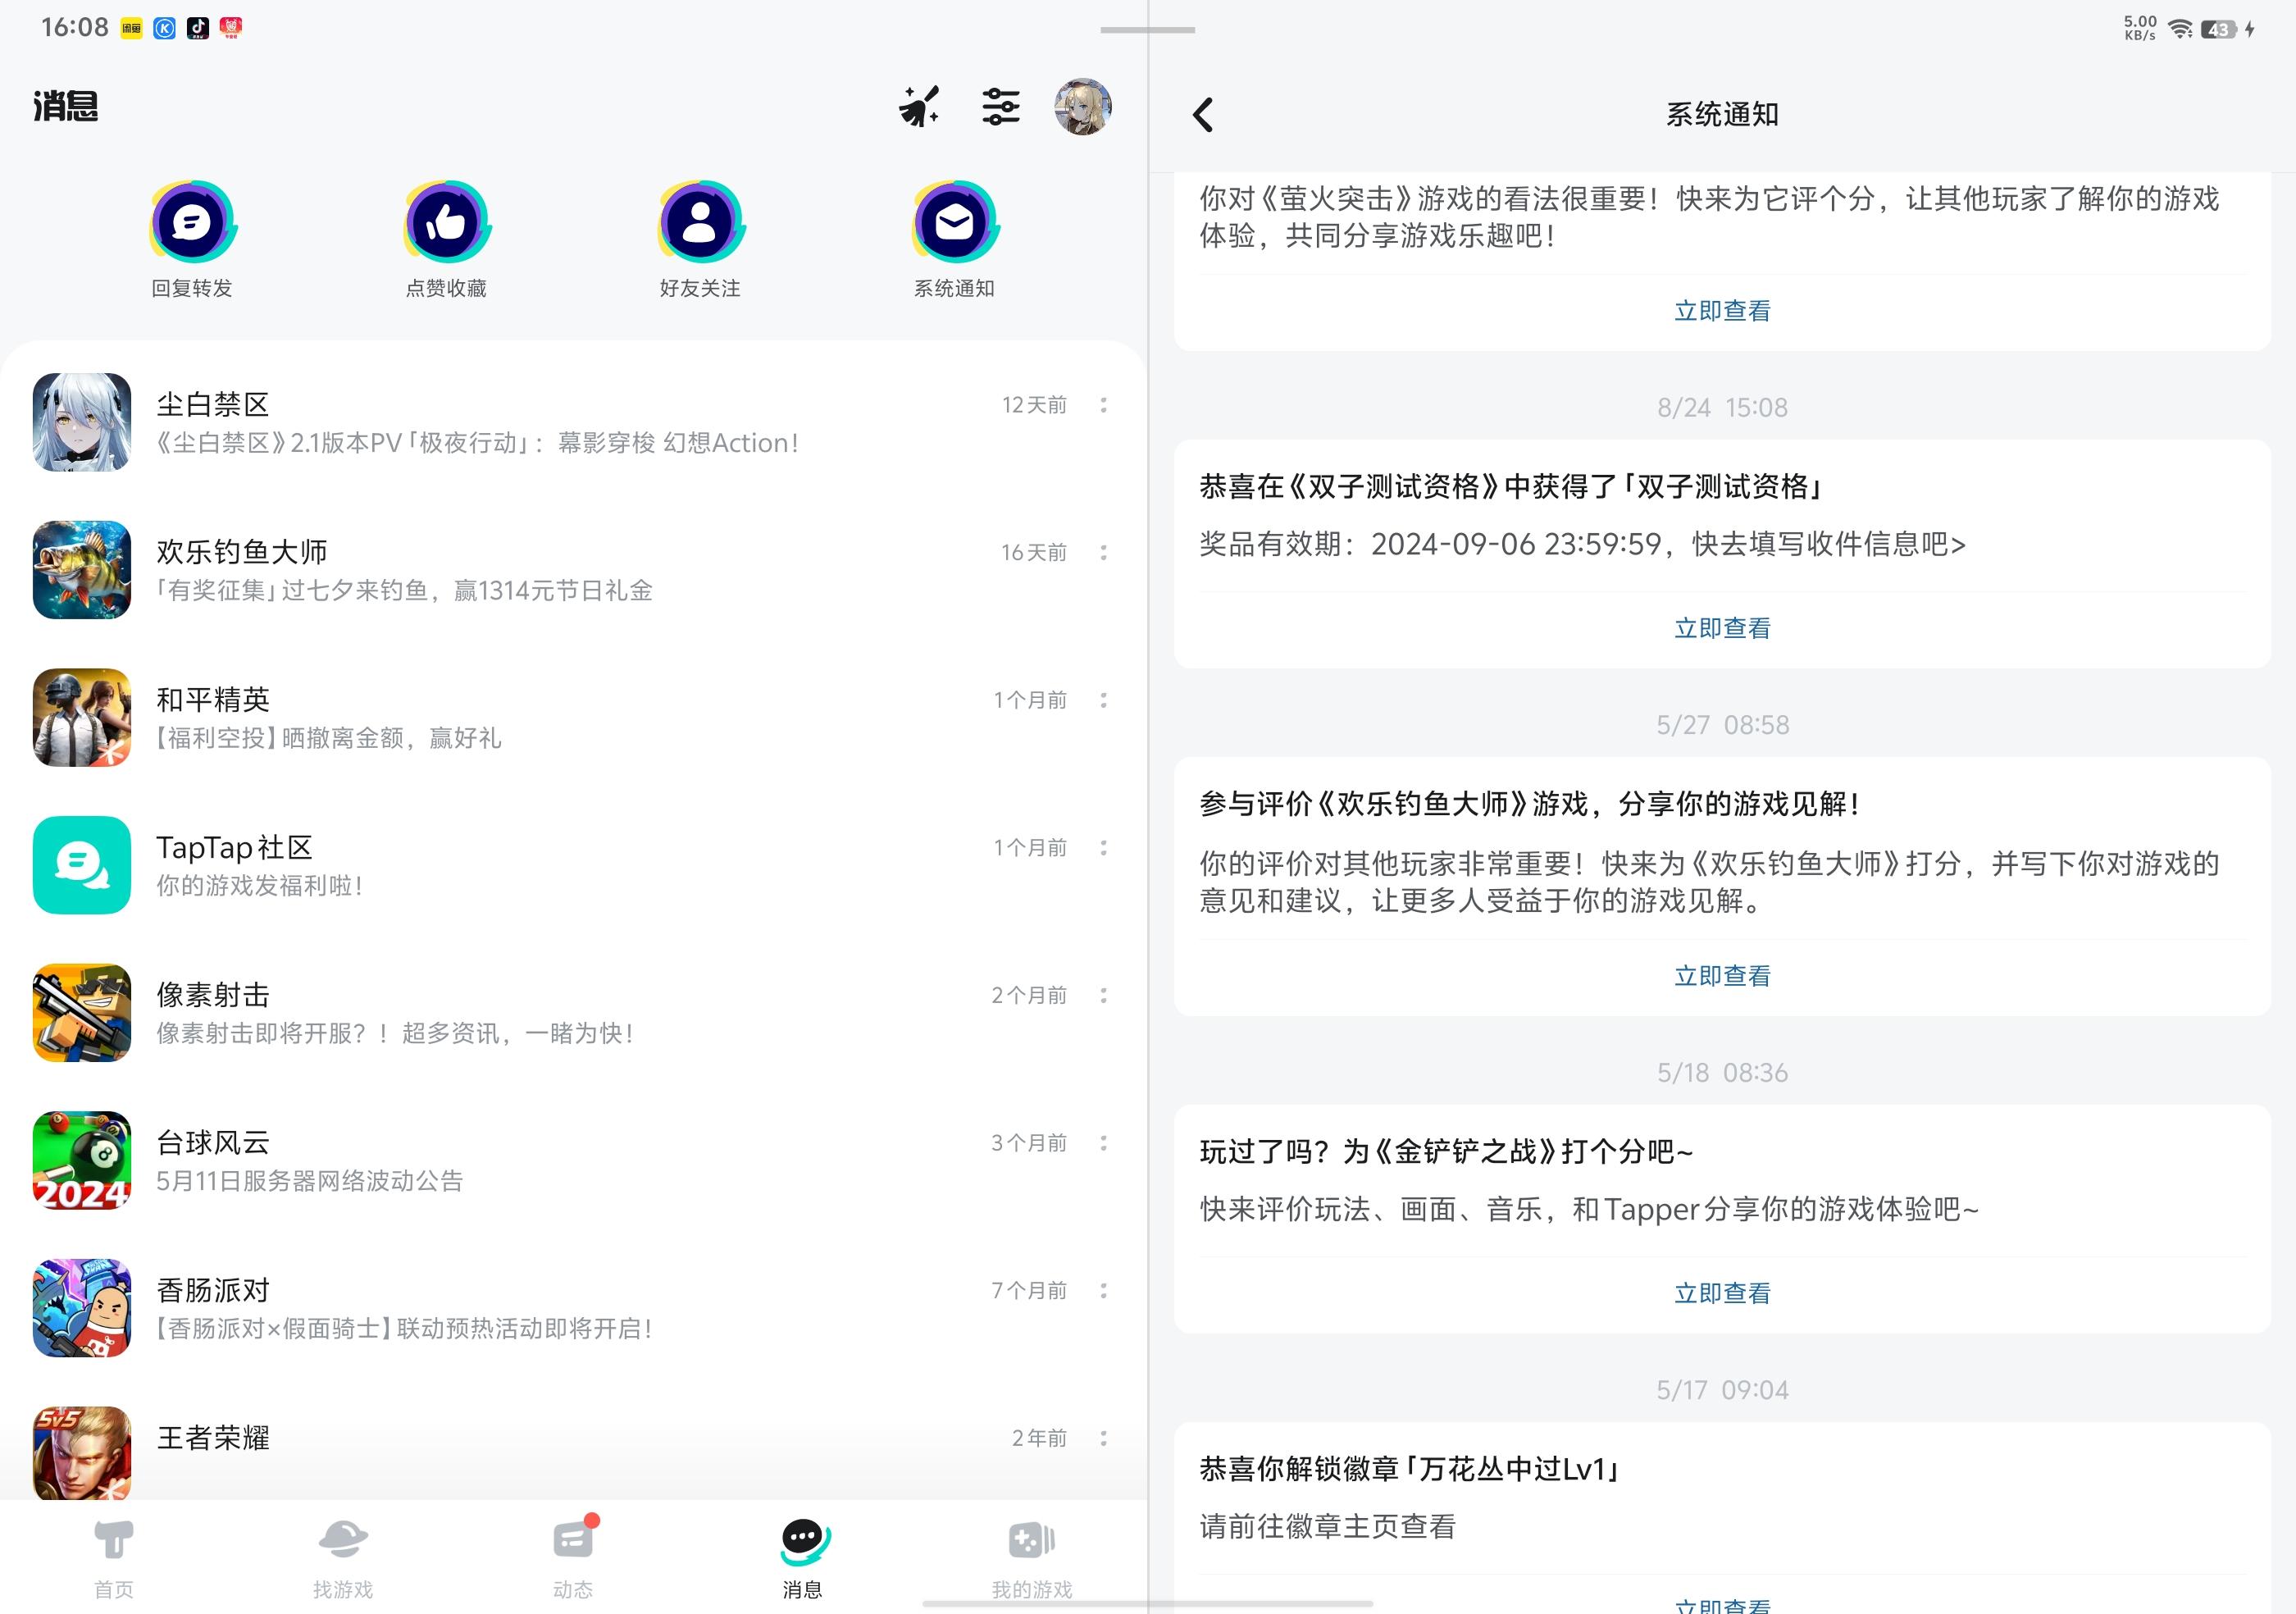The width and height of the screenshot is (2296, 1614).
Task: Tap the 王者荣耀 conversation name
Action: [213, 1438]
